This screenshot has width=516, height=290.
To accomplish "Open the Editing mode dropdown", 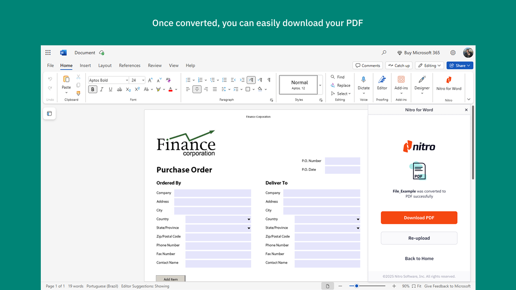I will point(430,65).
